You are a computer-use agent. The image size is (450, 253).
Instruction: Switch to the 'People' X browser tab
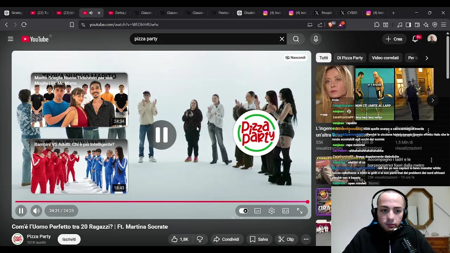tap(323, 13)
